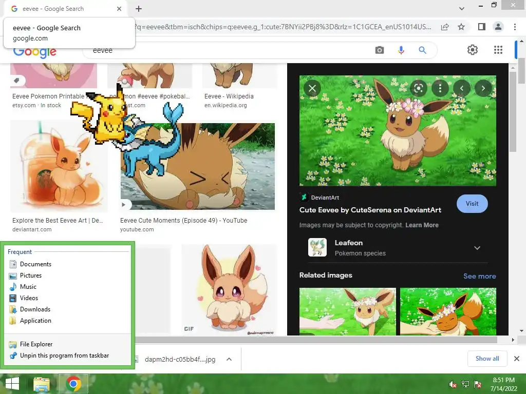The height and width of the screenshot is (394, 526).
Task: Click the Eevee Starbucks drink art thumbnail
Action: click(x=59, y=166)
